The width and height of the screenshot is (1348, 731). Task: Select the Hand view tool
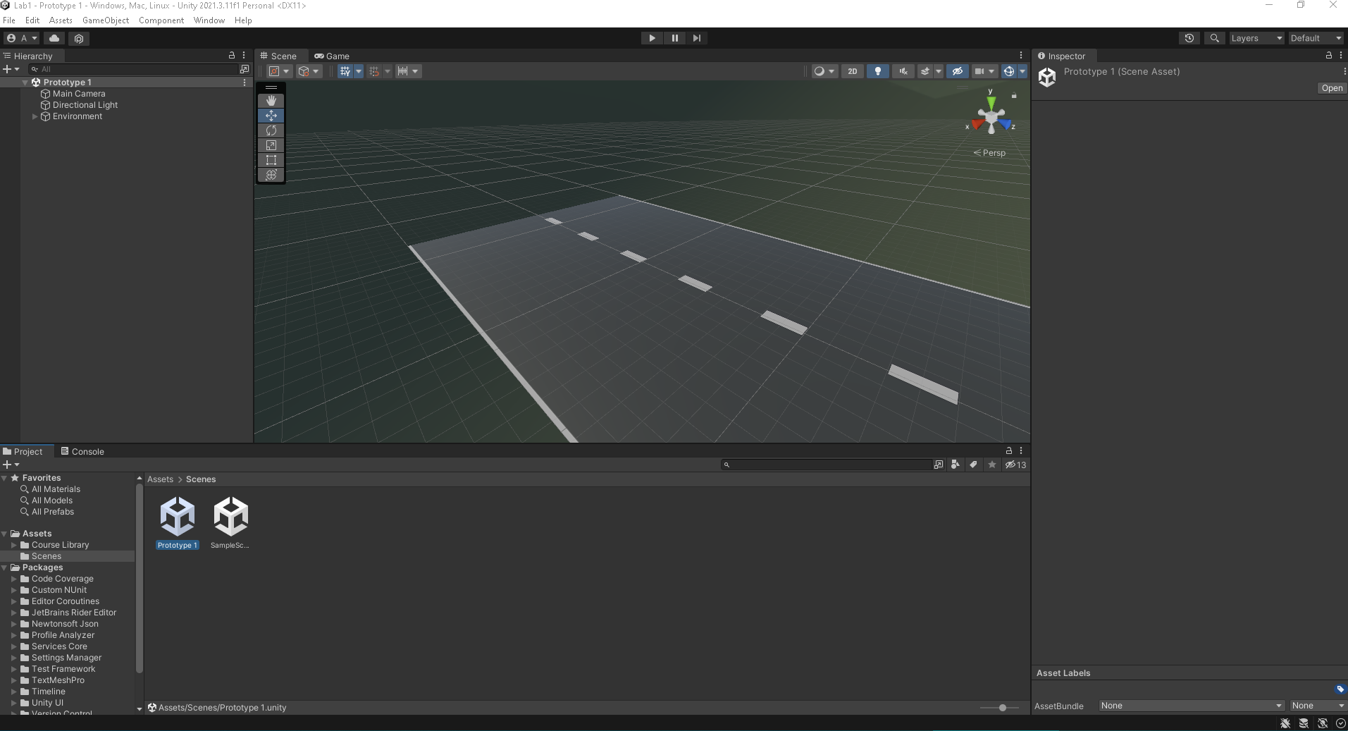point(271,101)
